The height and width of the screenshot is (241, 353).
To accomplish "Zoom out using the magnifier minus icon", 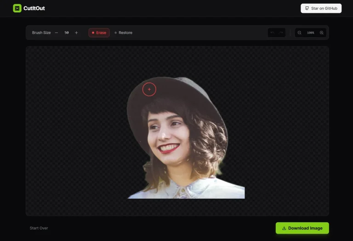I will point(299,33).
